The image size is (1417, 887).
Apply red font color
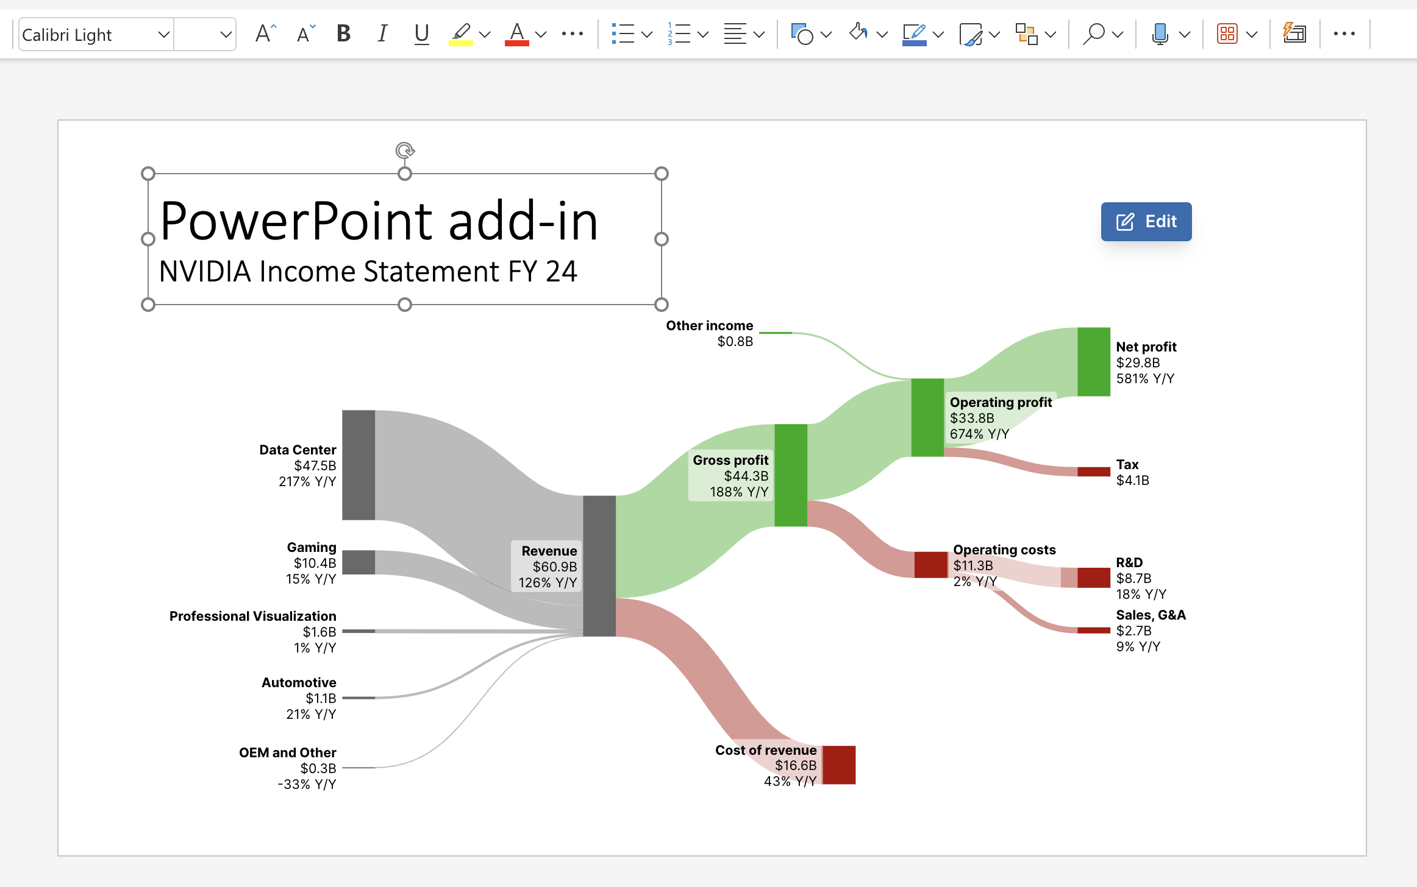[517, 34]
